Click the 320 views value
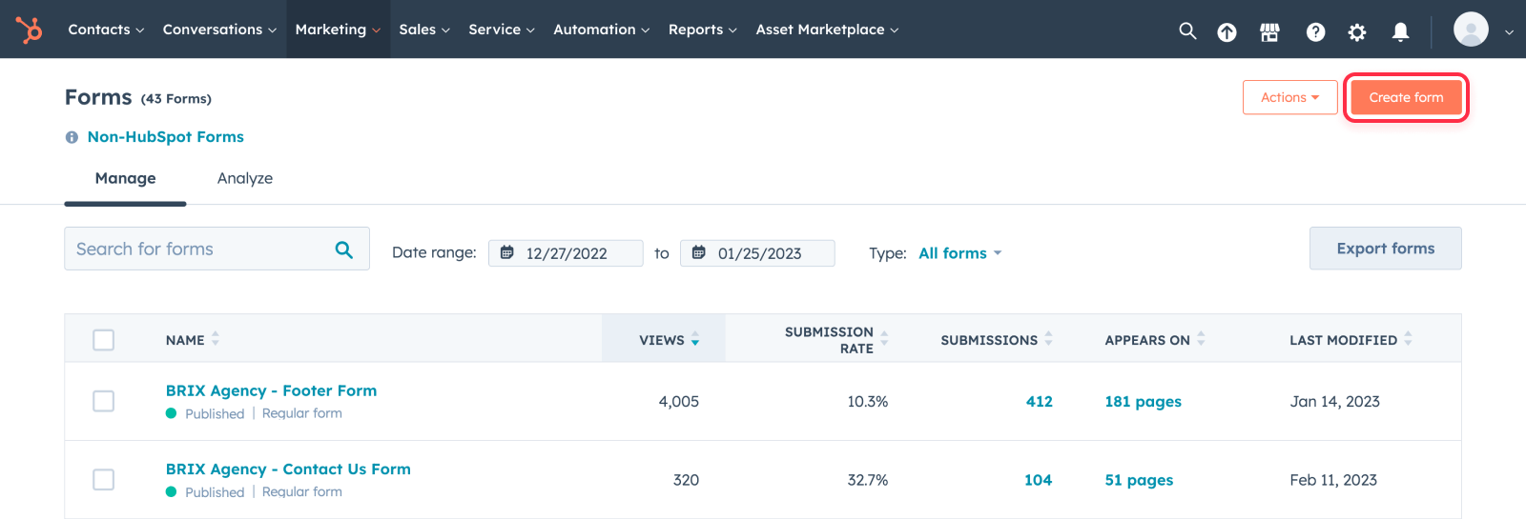This screenshot has width=1526, height=519. coord(686,480)
